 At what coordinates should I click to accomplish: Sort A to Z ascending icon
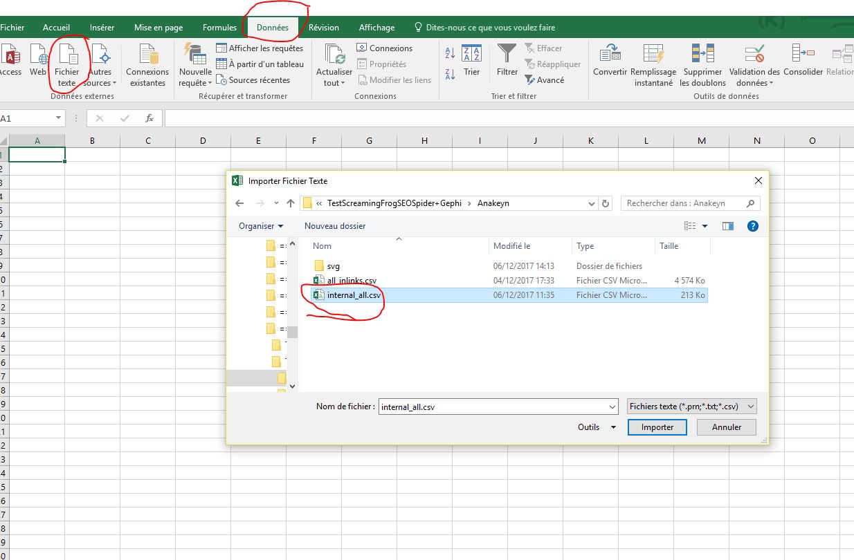pyautogui.click(x=450, y=53)
